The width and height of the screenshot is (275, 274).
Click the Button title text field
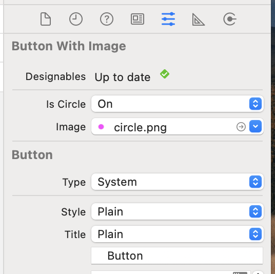click(x=177, y=256)
